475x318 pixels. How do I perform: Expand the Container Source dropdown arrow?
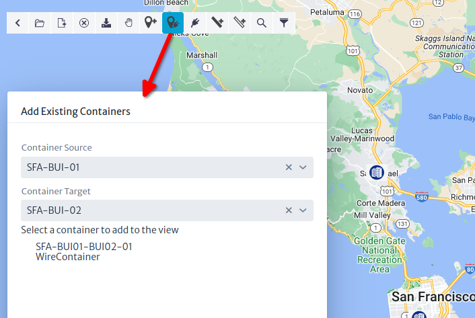[303, 167]
